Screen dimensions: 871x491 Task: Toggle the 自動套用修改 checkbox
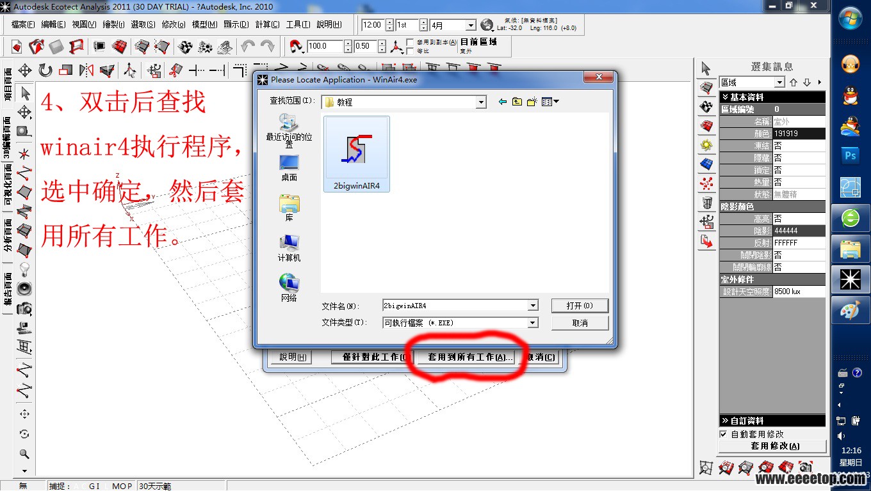pos(723,434)
